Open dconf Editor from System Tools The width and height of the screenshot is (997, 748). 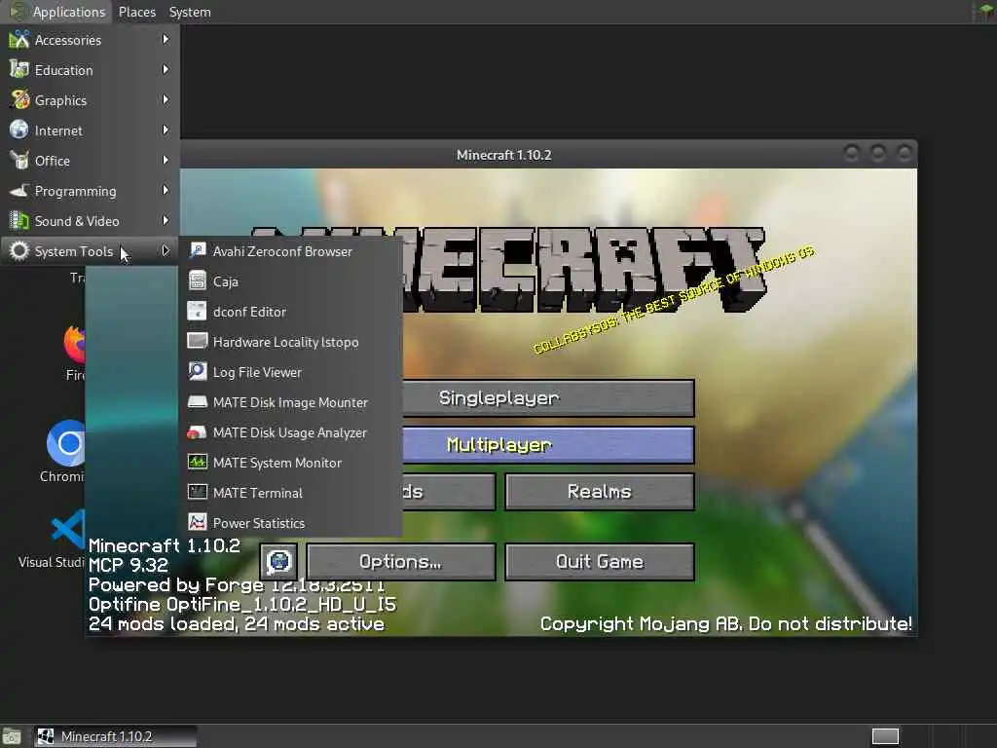click(291, 312)
